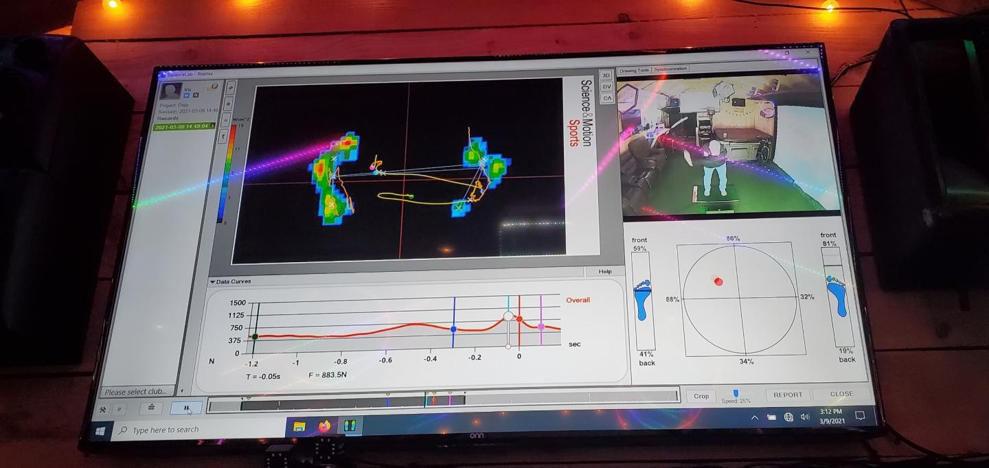This screenshot has height=468, width=989.
Task: Click the Crop button
Action: pos(701,396)
